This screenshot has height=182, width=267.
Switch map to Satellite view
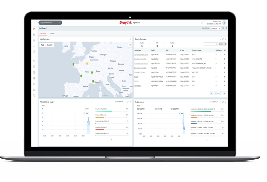50,45
